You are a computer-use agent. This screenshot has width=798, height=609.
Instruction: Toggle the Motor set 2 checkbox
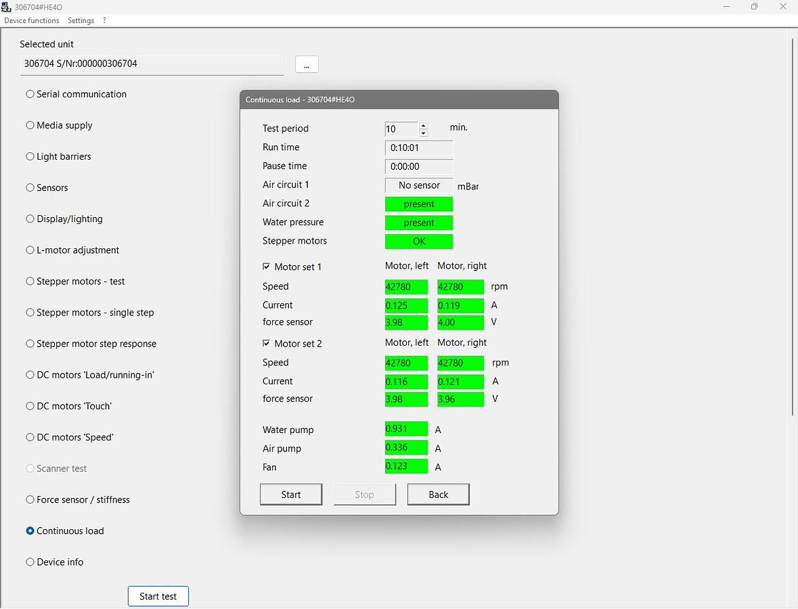[266, 343]
